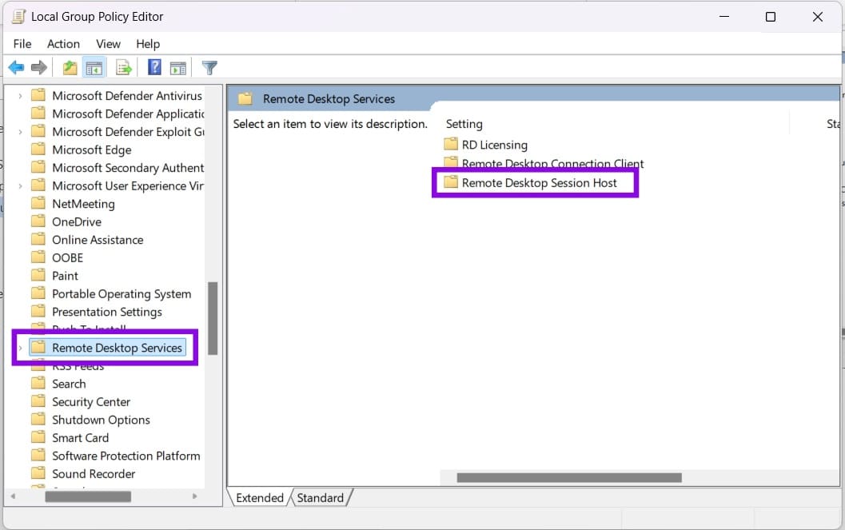This screenshot has height=530, width=845.
Task: Click the tree pane scroll-left arrow
Action: (x=13, y=496)
